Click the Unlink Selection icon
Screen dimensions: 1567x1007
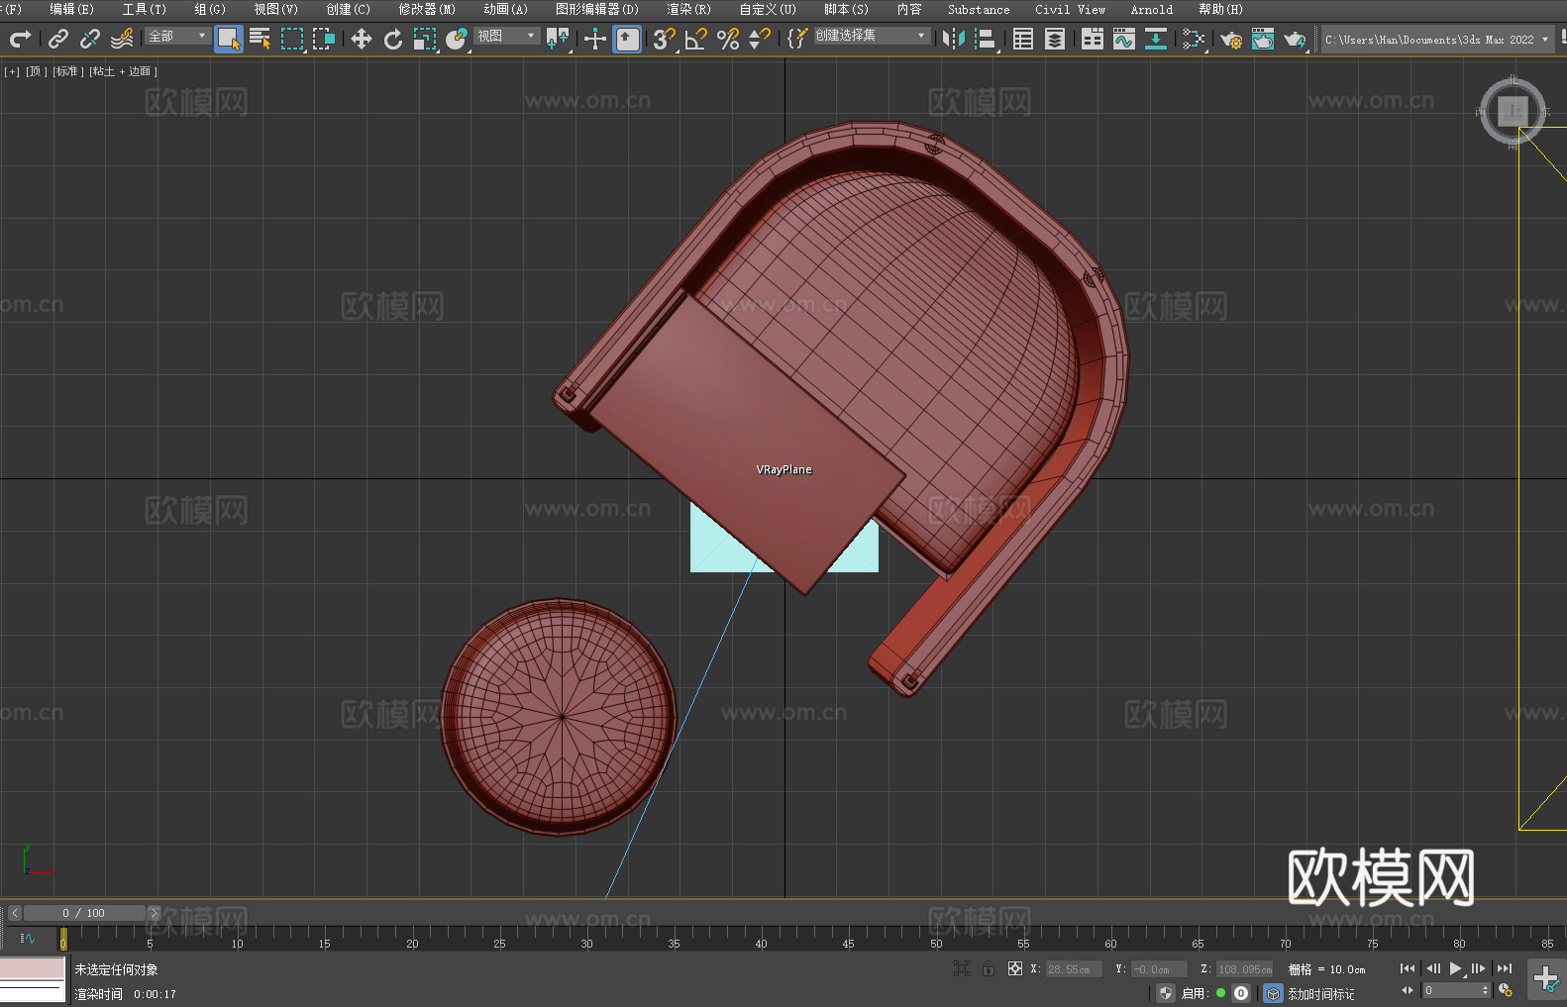pyautogui.click(x=90, y=39)
